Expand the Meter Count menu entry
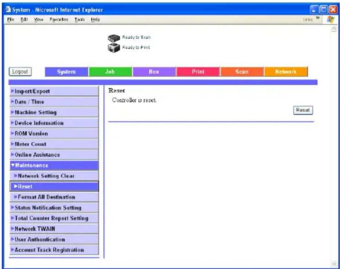The image size is (340, 269). [54, 144]
